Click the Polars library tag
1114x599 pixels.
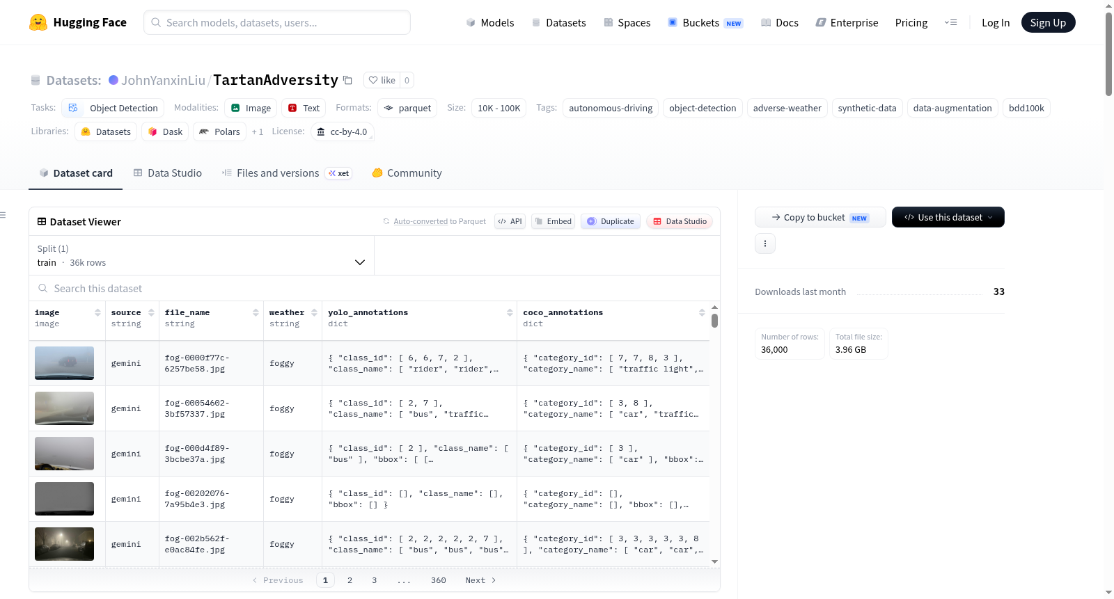click(219, 131)
